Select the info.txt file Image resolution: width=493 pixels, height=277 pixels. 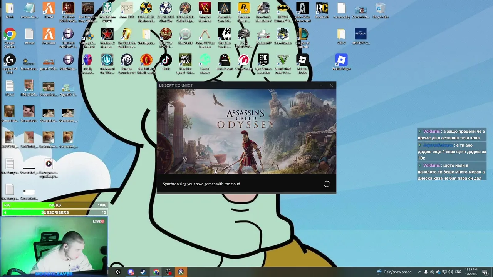point(29,37)
